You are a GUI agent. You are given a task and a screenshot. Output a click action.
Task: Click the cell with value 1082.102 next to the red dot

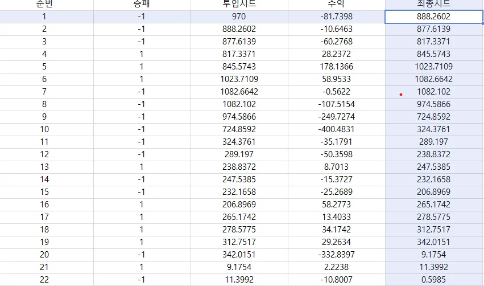[434, 92]
